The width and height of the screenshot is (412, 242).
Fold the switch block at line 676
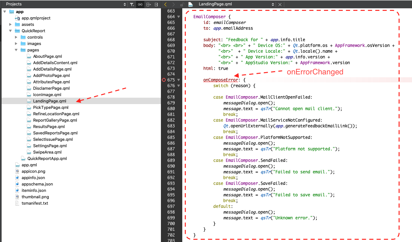click(179, 86)
